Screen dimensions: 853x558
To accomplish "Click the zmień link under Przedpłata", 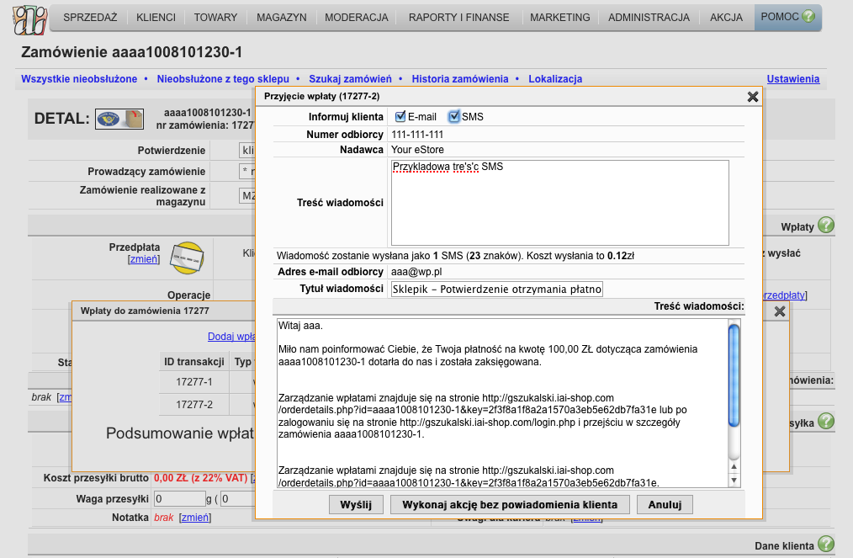I will 144,259.
